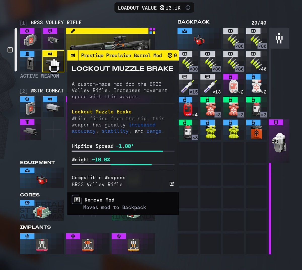Screen dimensions: 302x270
Task: Select implant 03 in the purple slot
Action: click(x=133, y=244)
